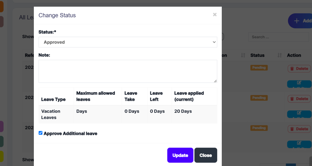312x166 pixels.
Task: Click the plus icon on the Add button
Action: click(x=296, y=21)
